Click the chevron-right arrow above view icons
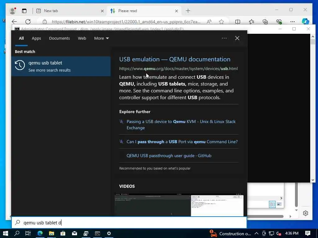Screen dimensions: 318x238 point(281,198)
